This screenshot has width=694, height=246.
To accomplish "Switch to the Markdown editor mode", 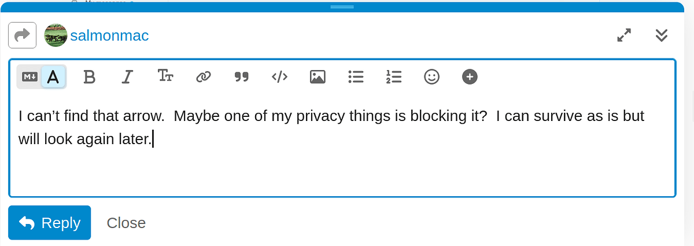I will click(29, 76).
